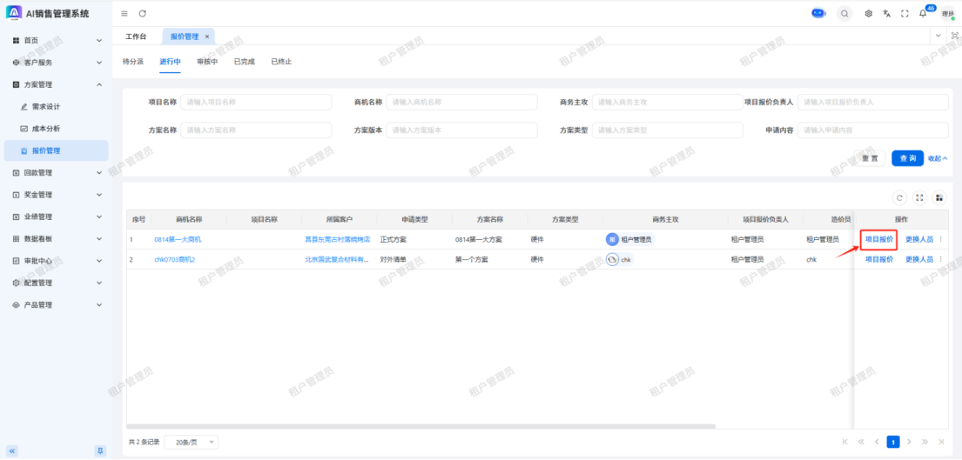Image resolution: width=962 pixels, height=460 pixels.
Task: Click the blue 查询 button
Action: pyautogui.click(x=907, y=158)
